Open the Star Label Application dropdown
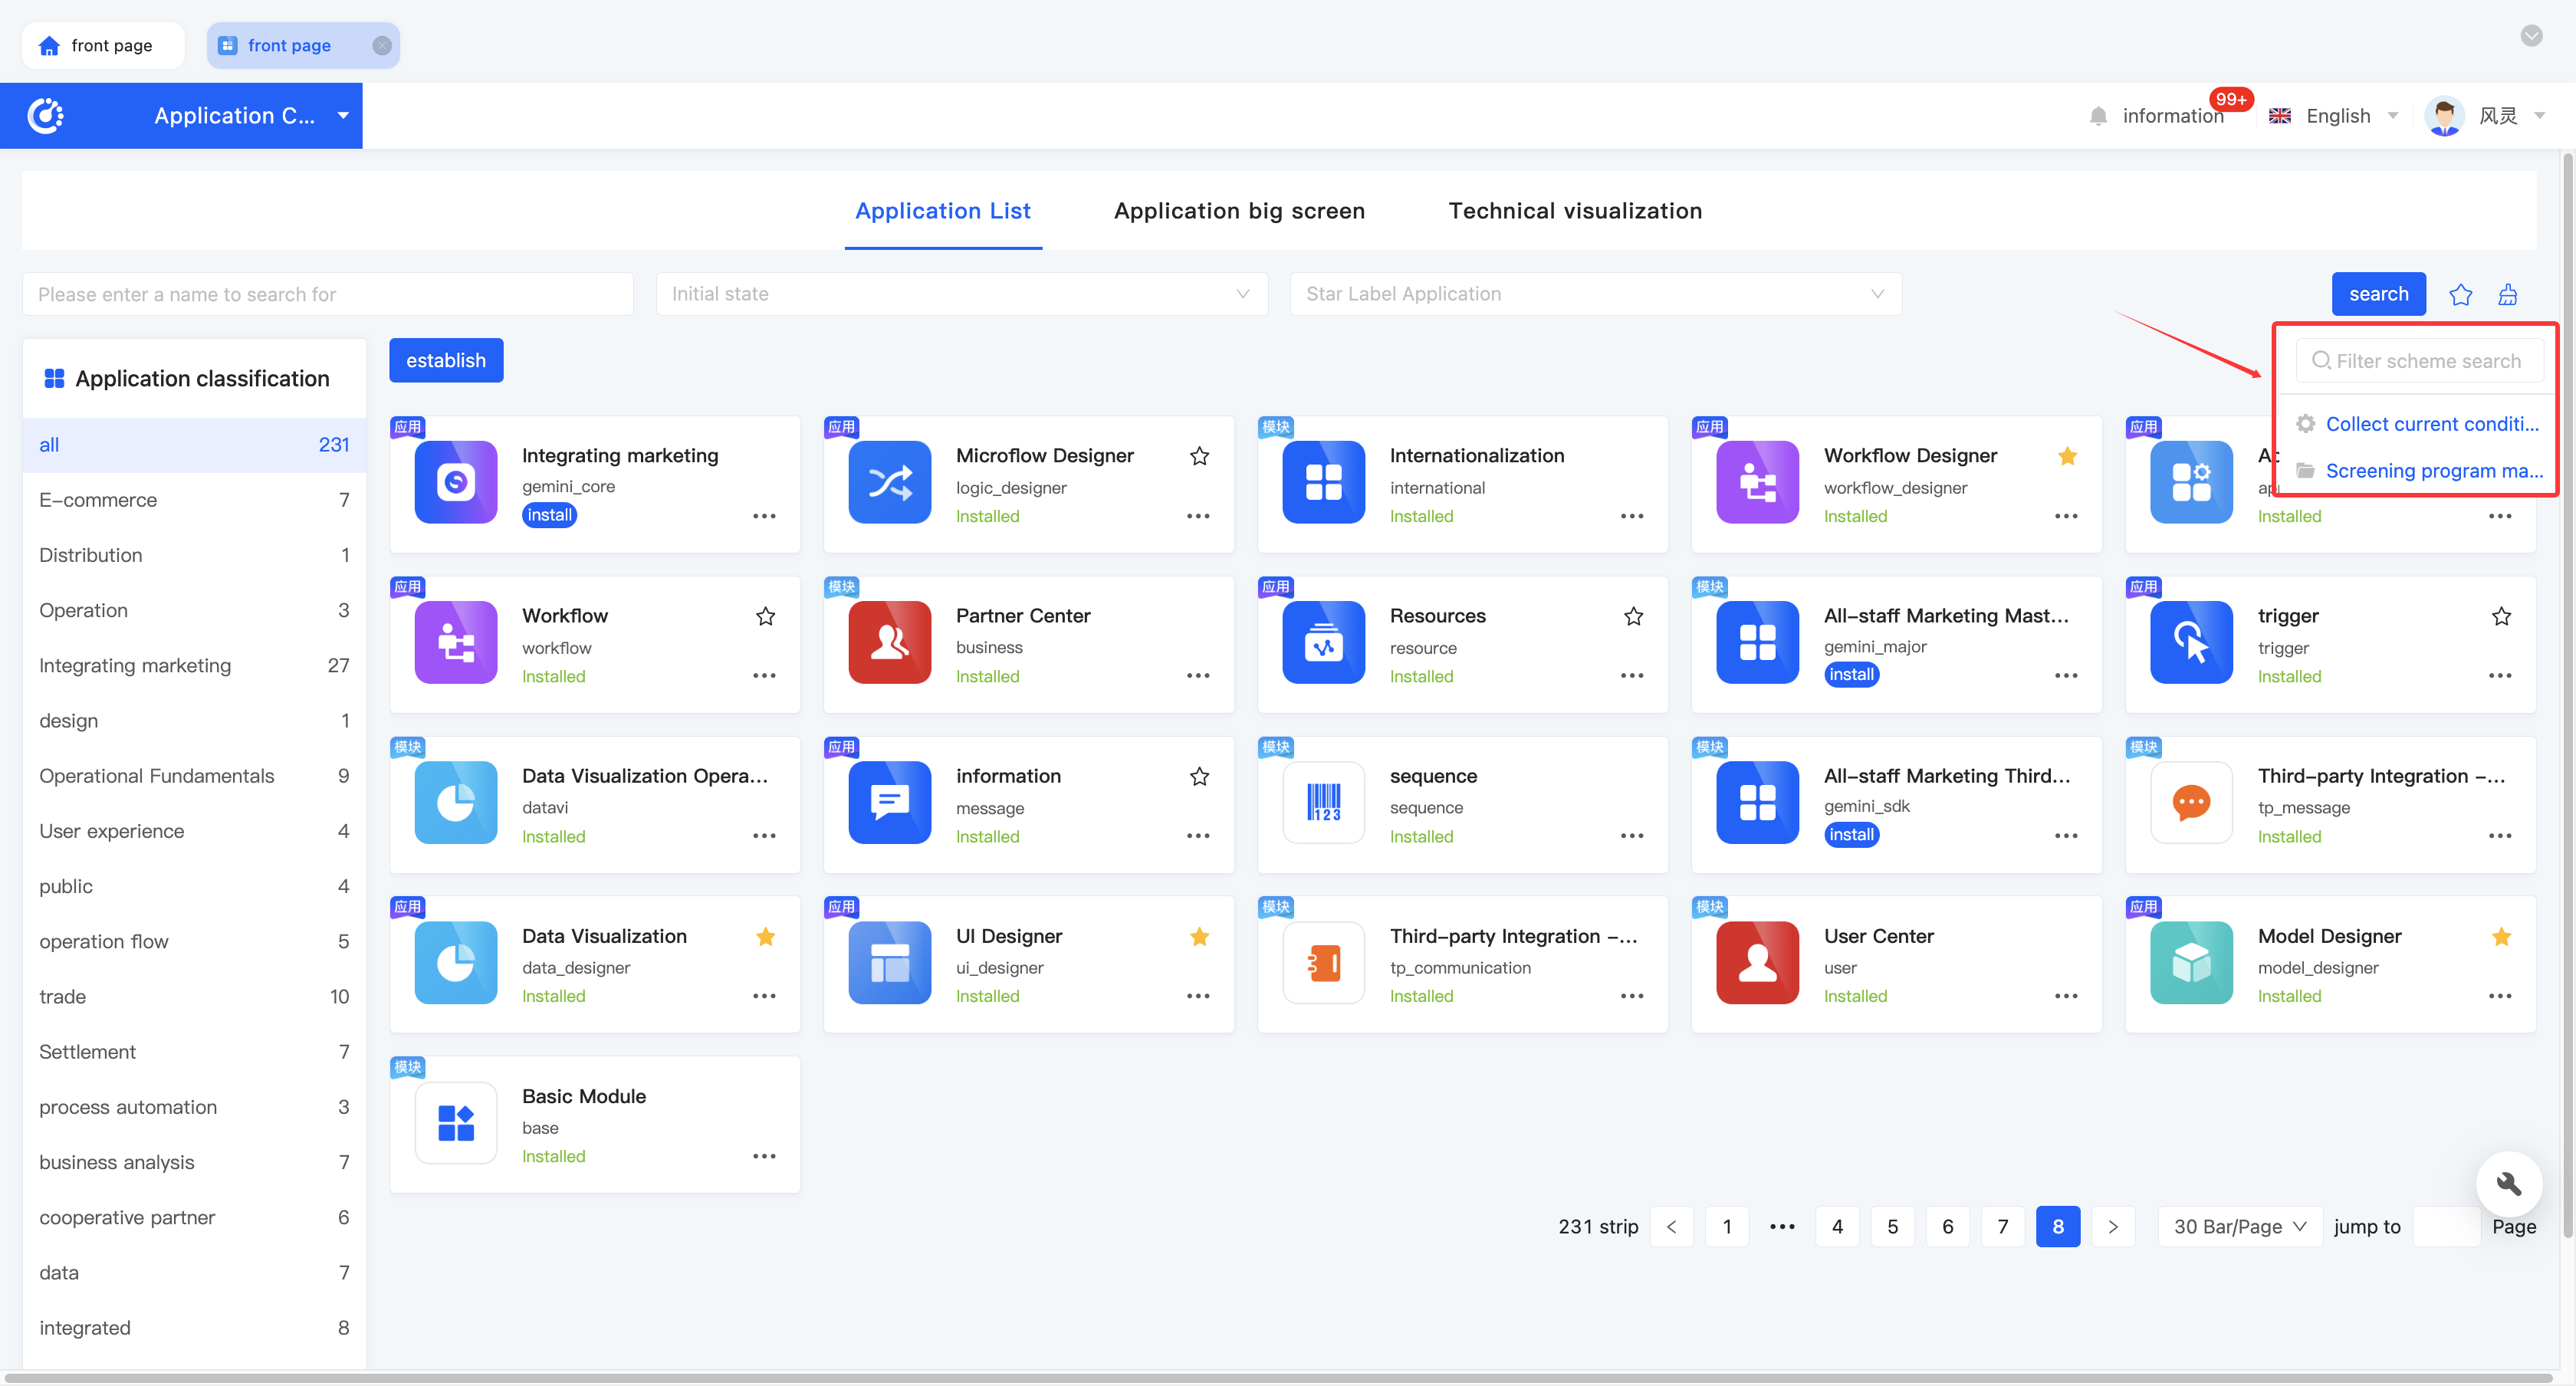Image resolution: width=2576 pixels, height=1386 pixels. pos(1595,294)
